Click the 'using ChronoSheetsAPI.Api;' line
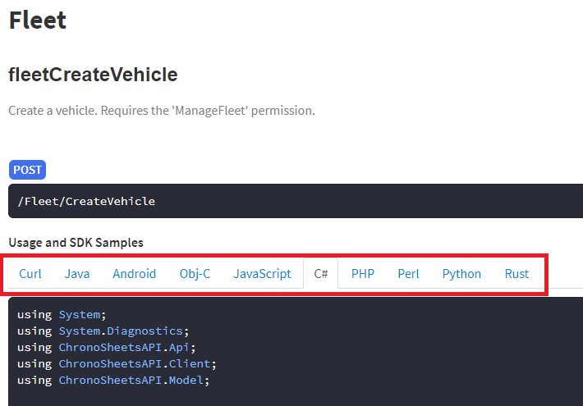This screenshot has width=583, height=406. [107, 348]
